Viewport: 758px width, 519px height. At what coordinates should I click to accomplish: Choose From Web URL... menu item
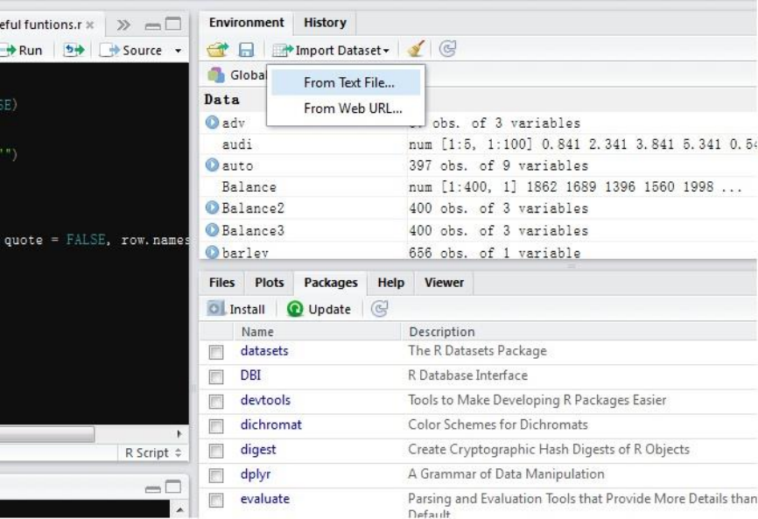[x=346, y=109]
